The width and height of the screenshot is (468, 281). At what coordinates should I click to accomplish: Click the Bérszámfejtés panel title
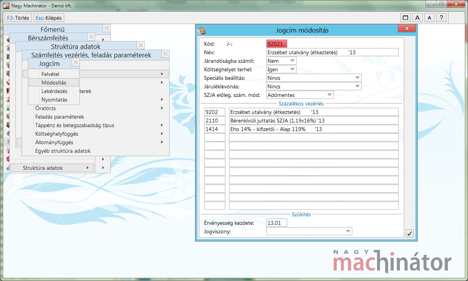[x=48, y=38]
